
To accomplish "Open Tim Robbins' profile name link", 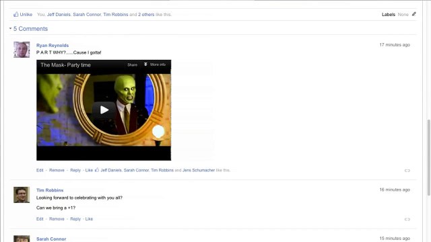I will click(50, 190).
